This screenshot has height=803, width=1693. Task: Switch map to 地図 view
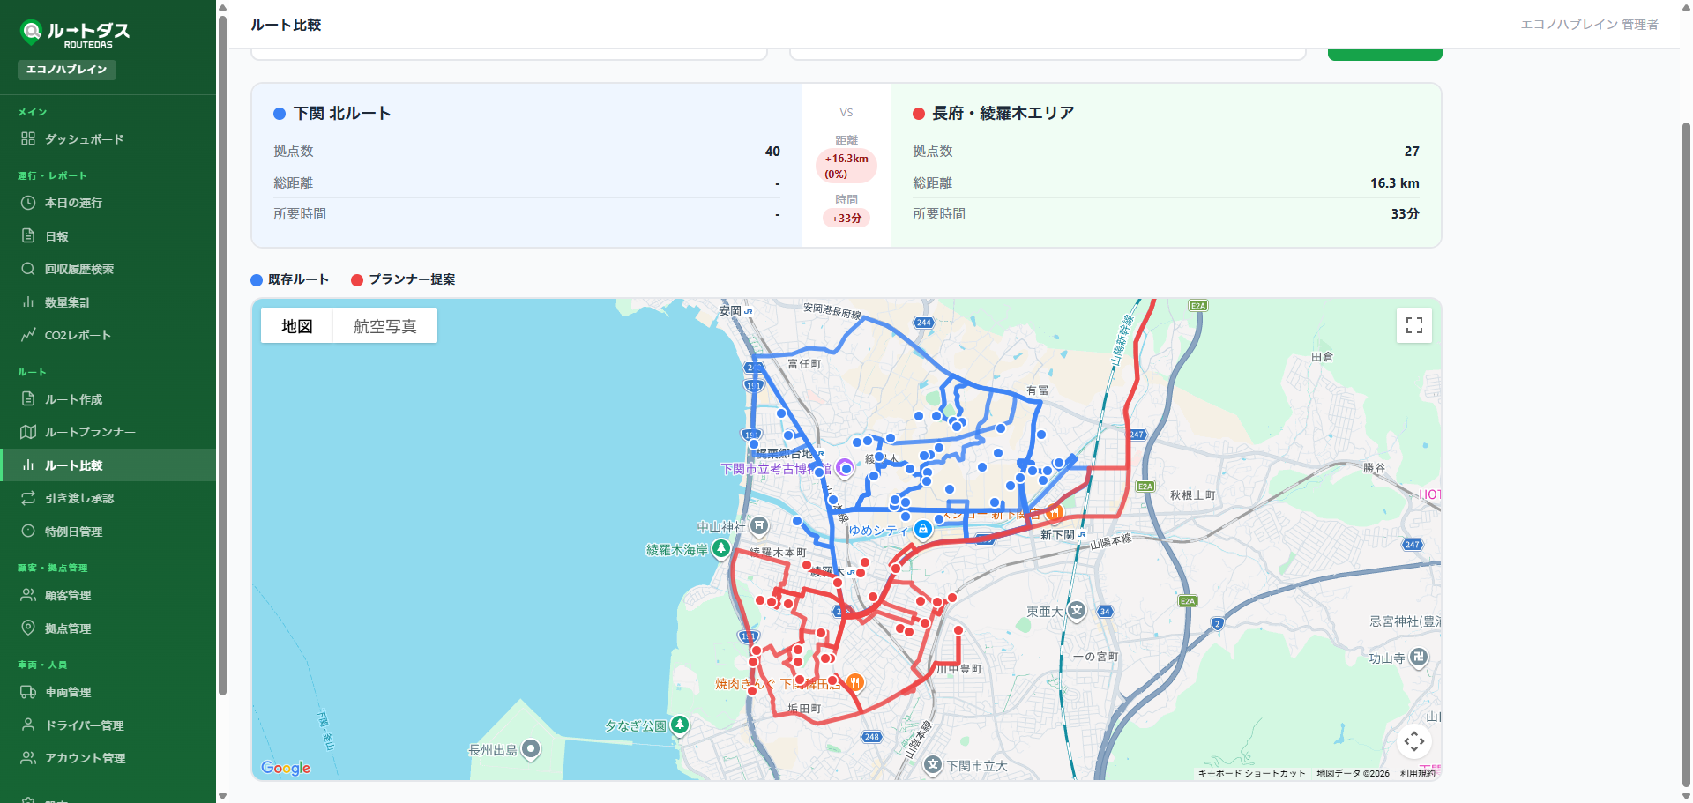pos(297,326)
